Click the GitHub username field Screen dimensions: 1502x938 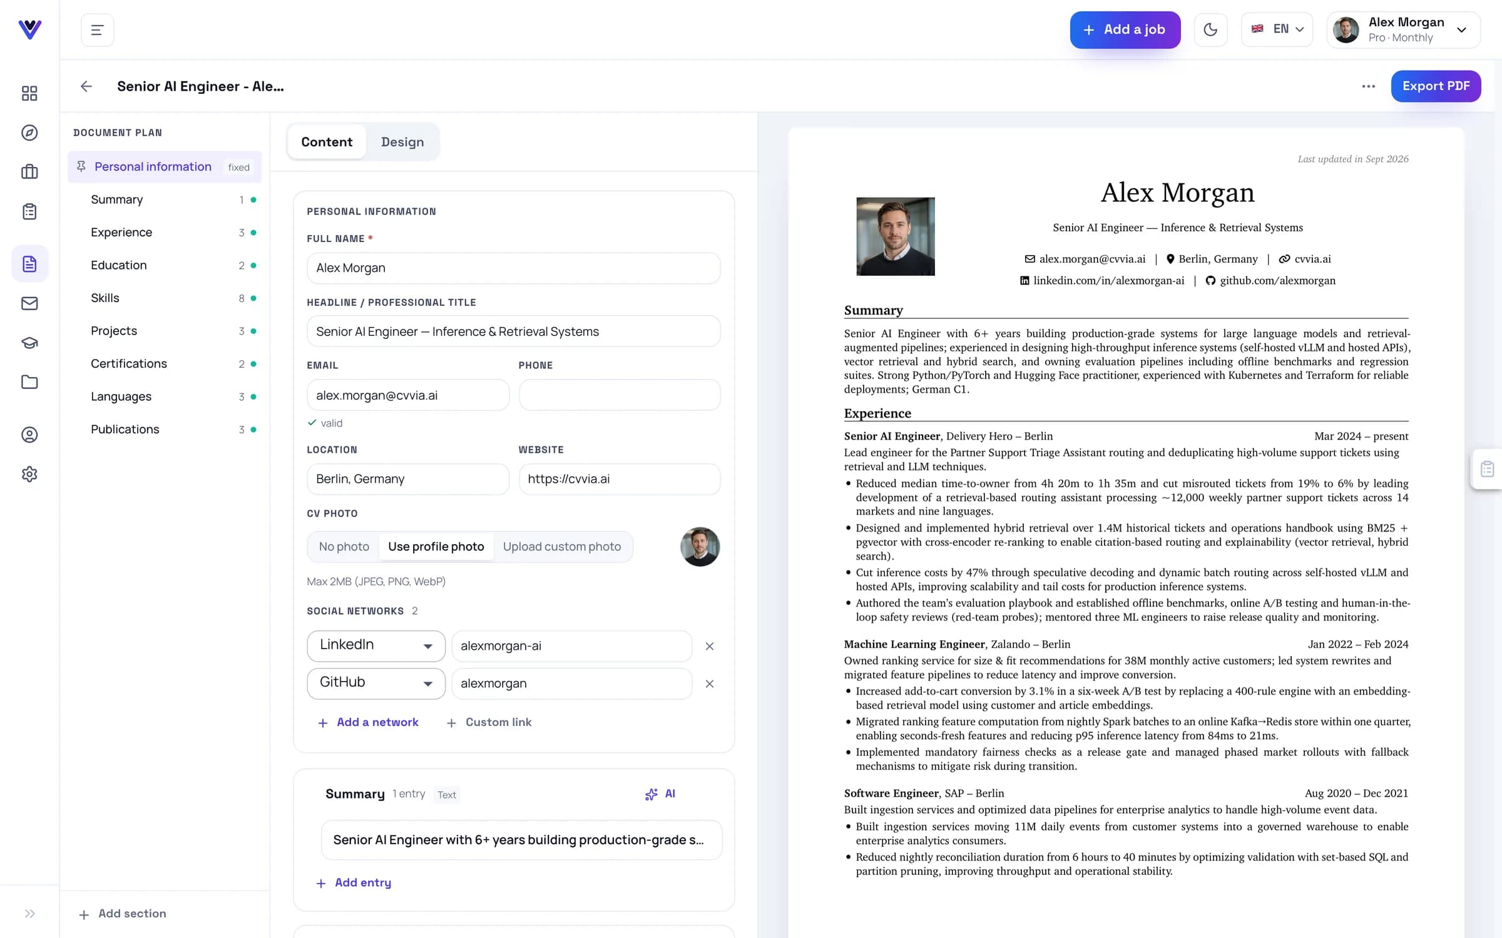[572, 683]
